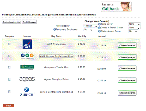The image size is (146, 111).
Task: Click the Printable page button
Action: point(29,22)
